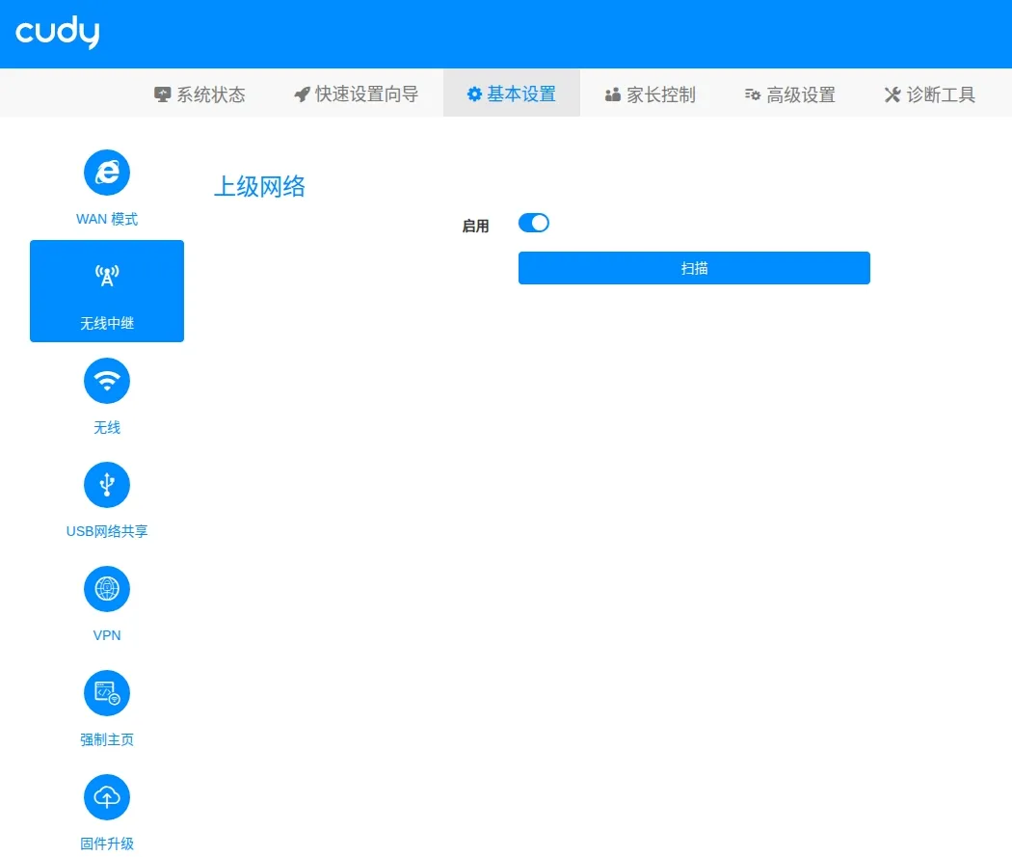Click the 强制主页 captive portal icon
Screen dimensions: 1012x857
[107, 693]
